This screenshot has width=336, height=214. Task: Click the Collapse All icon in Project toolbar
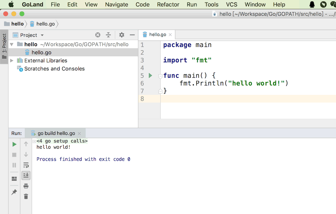pyautogui.click(x=108, y=35)
